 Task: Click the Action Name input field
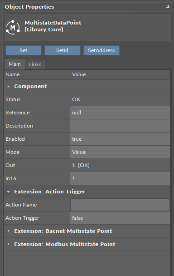pyautogui.click(x=120, y=205)
